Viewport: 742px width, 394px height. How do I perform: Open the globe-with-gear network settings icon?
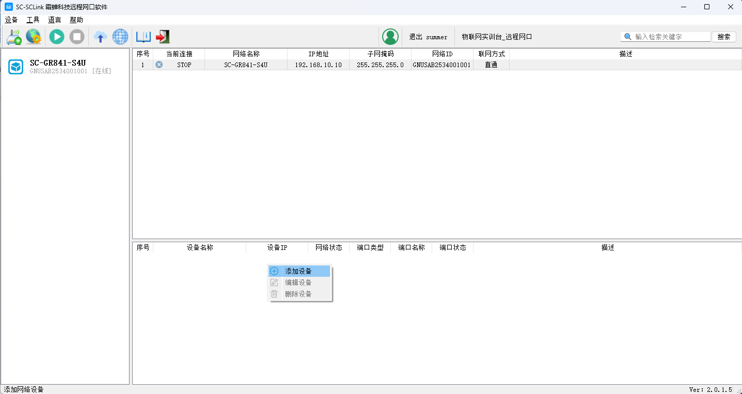[34, 37]
